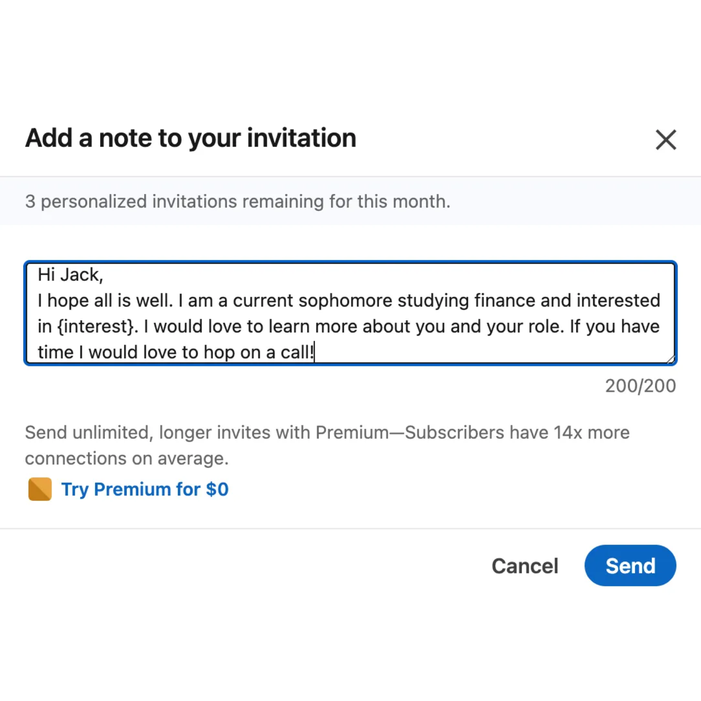Click the "Add a note to your invitation" heading
Viewport: 701px width, 701px height.
click(x=191, y=138)
